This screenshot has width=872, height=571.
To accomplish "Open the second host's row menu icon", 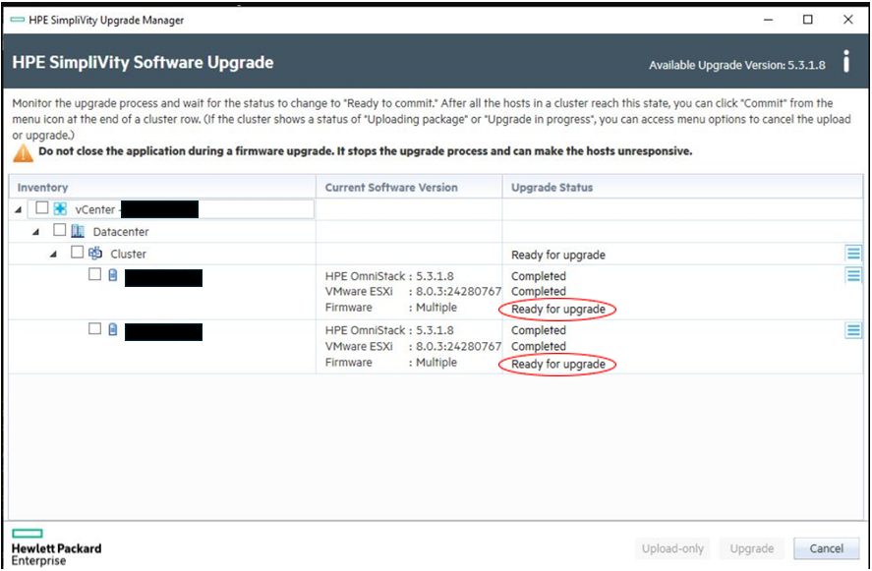I will (853, 331).
